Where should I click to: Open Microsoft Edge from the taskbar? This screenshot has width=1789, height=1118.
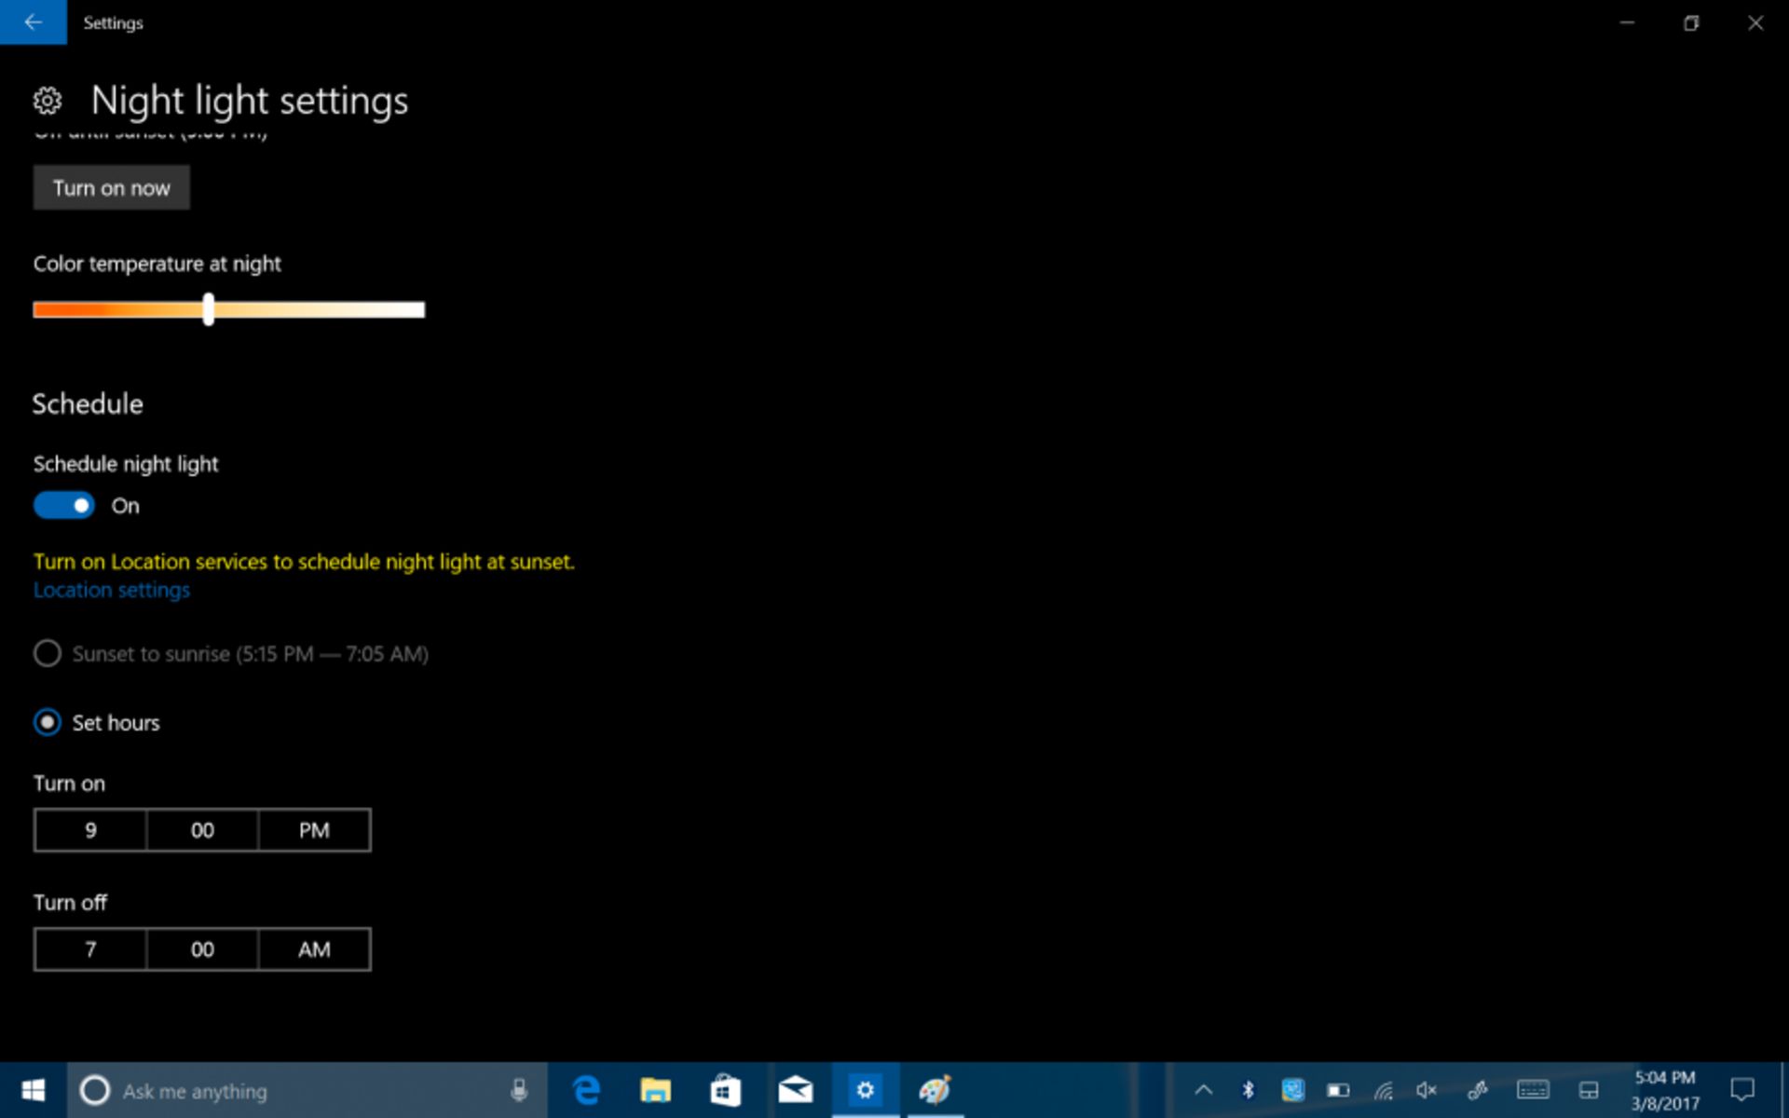pos(585,1090)
